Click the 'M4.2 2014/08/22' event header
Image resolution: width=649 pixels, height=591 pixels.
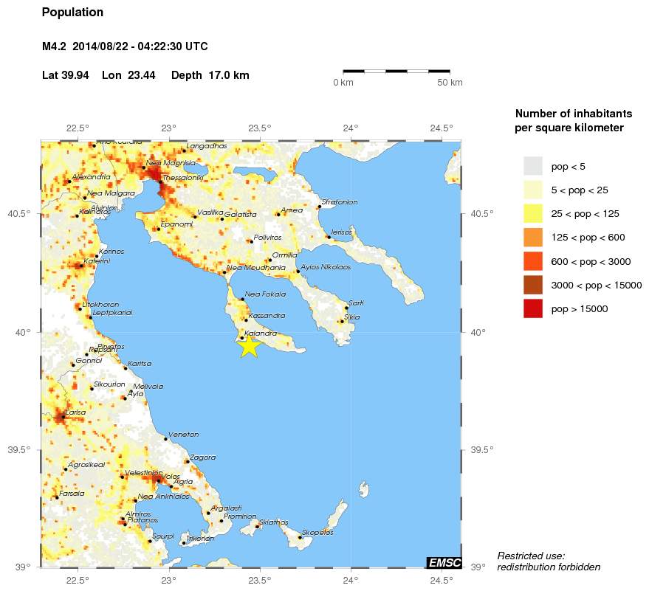(x=125, y=46)
